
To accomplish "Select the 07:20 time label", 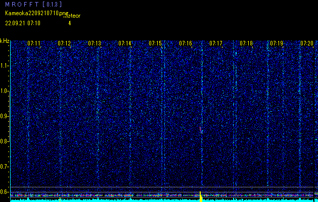I will click(307, 43).
